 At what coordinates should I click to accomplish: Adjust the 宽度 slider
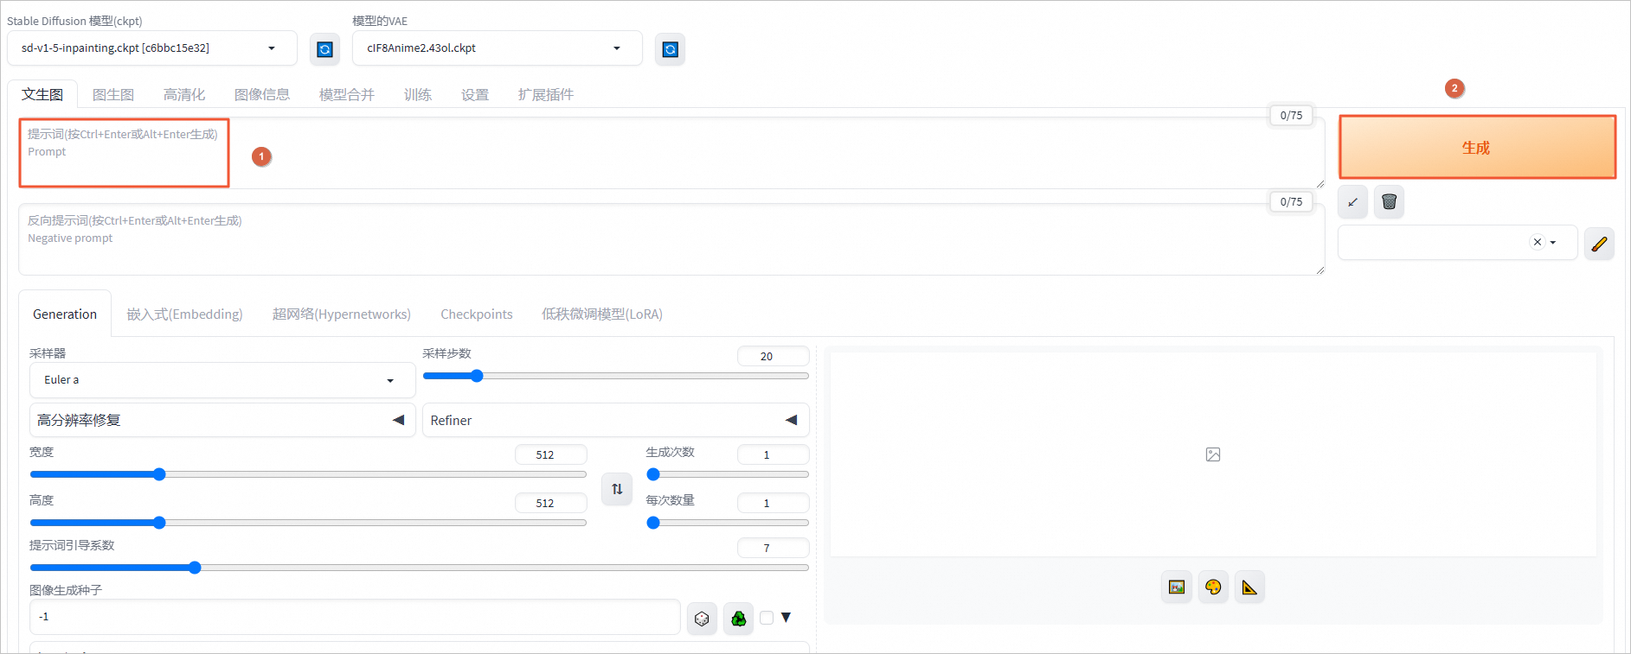click(x=308, y=474)
